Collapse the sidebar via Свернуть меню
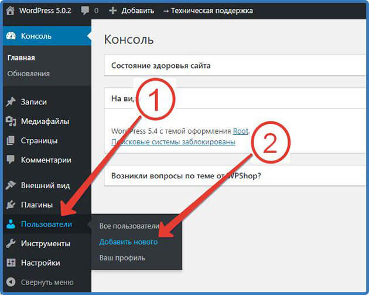369x295 pixels. point(47,282)
